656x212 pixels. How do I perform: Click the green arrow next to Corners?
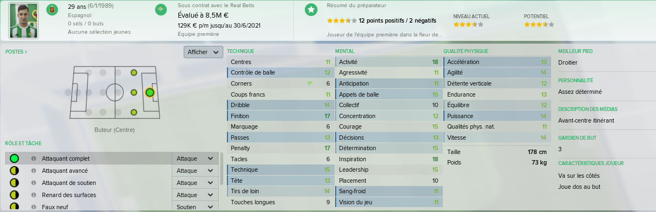310,83
